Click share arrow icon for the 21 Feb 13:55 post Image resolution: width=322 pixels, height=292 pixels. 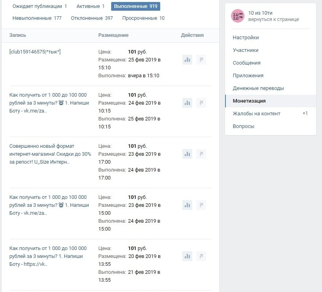click(201, 256)
